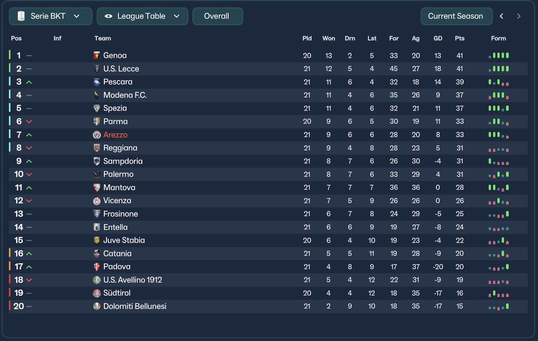
Task: Click the Sampdoria club badge
Action: (x=97, y=161)
